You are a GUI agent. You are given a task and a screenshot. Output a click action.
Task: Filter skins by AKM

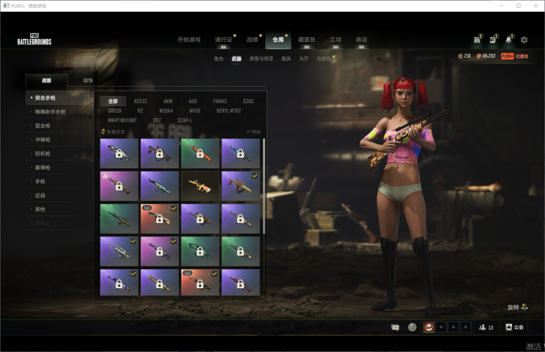(168, 101)
